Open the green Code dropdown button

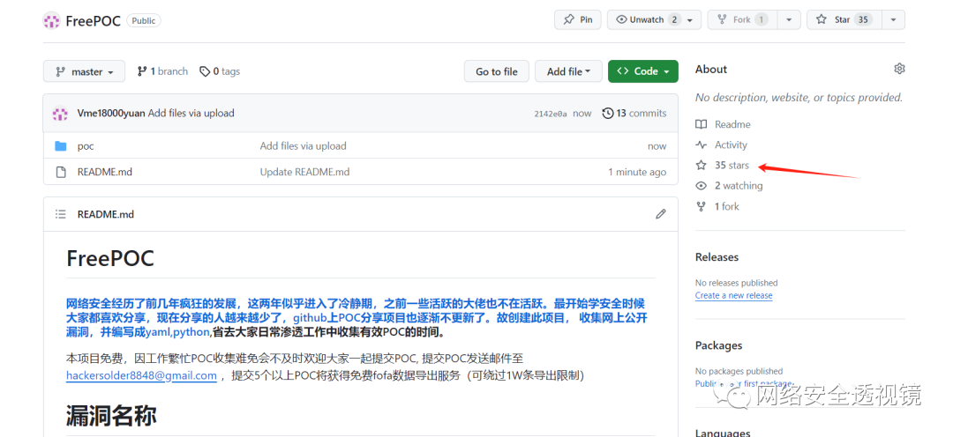643,71
